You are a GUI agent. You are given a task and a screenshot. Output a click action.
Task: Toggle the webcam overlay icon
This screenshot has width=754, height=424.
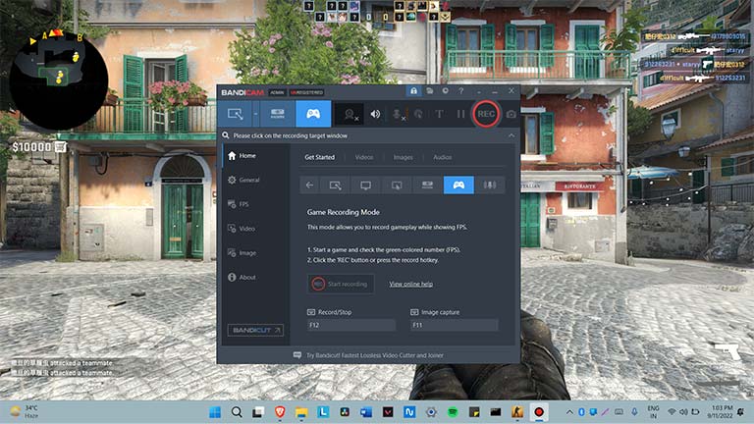coord(350,115)
